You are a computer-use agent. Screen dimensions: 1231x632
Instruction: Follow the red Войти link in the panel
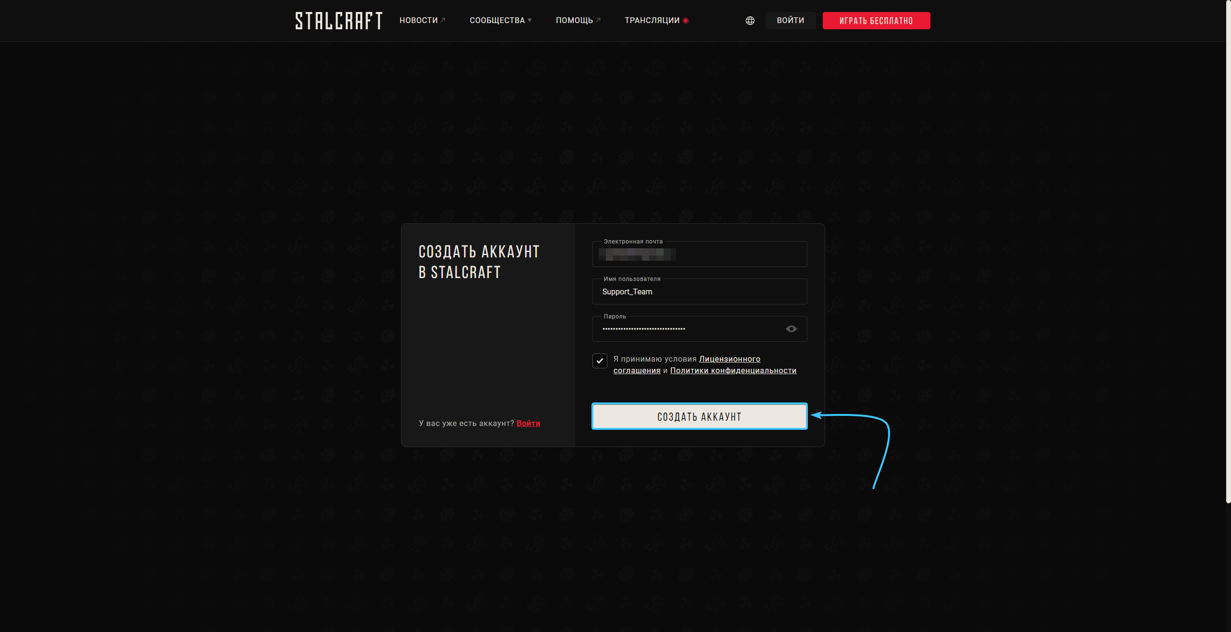click(x=528, y=423)
